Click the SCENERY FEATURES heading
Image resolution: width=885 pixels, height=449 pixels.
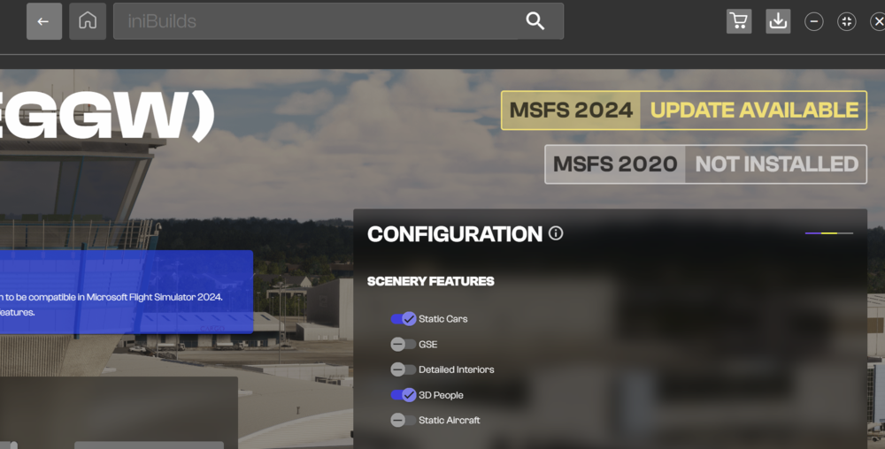pos(431,281)
